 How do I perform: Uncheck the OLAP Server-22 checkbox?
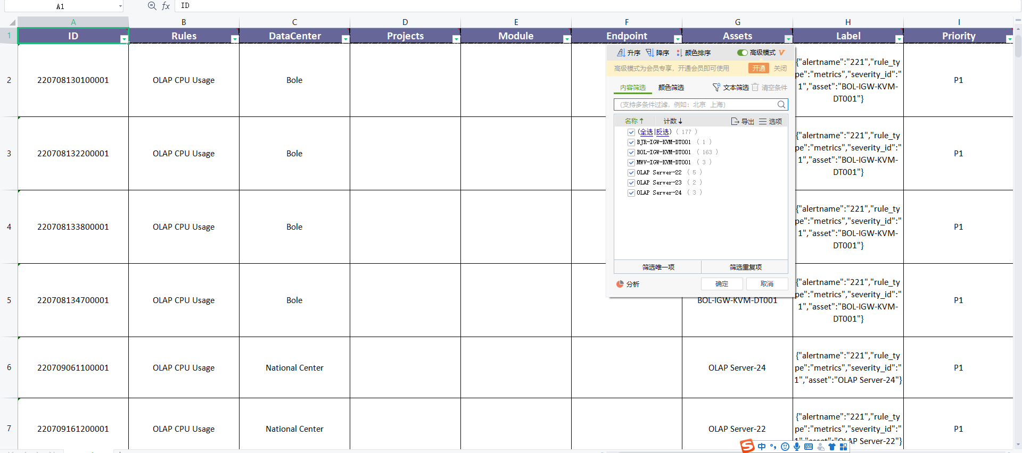coord(631,172)
